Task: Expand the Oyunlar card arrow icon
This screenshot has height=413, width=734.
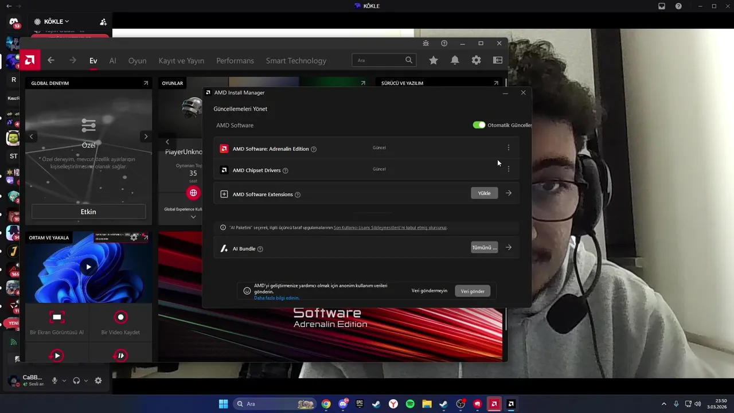Action: click(363, 83)
